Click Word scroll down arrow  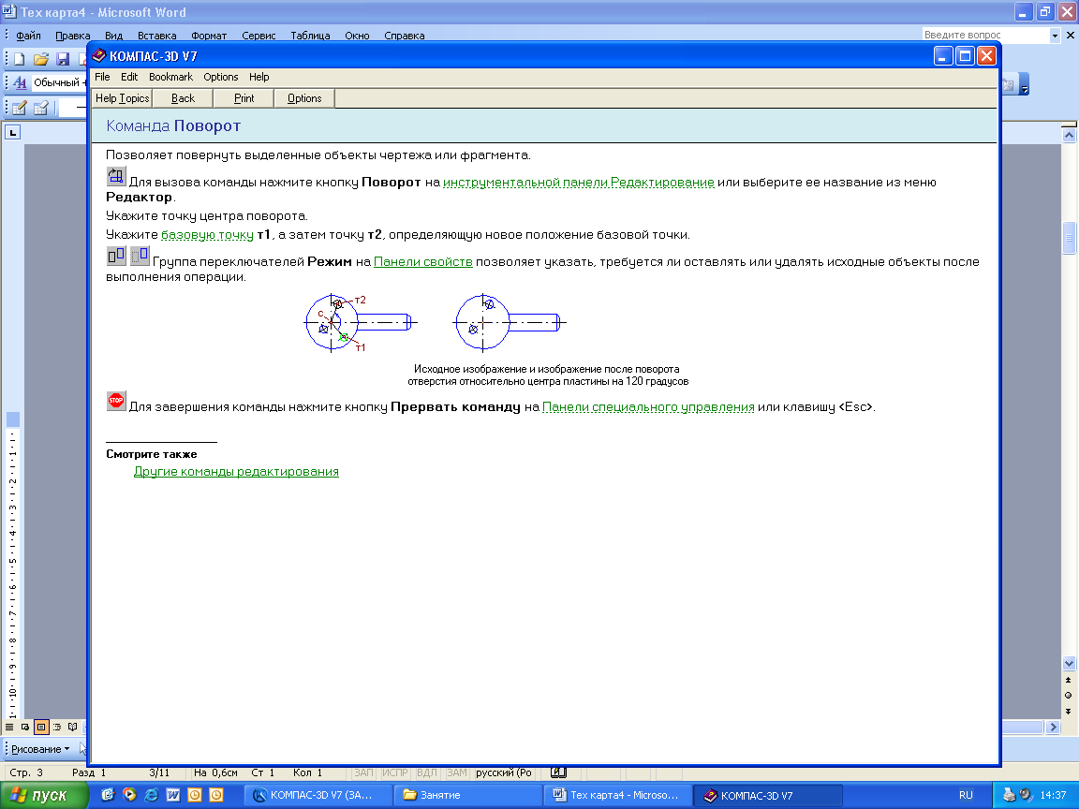(x=1069, y=663)
